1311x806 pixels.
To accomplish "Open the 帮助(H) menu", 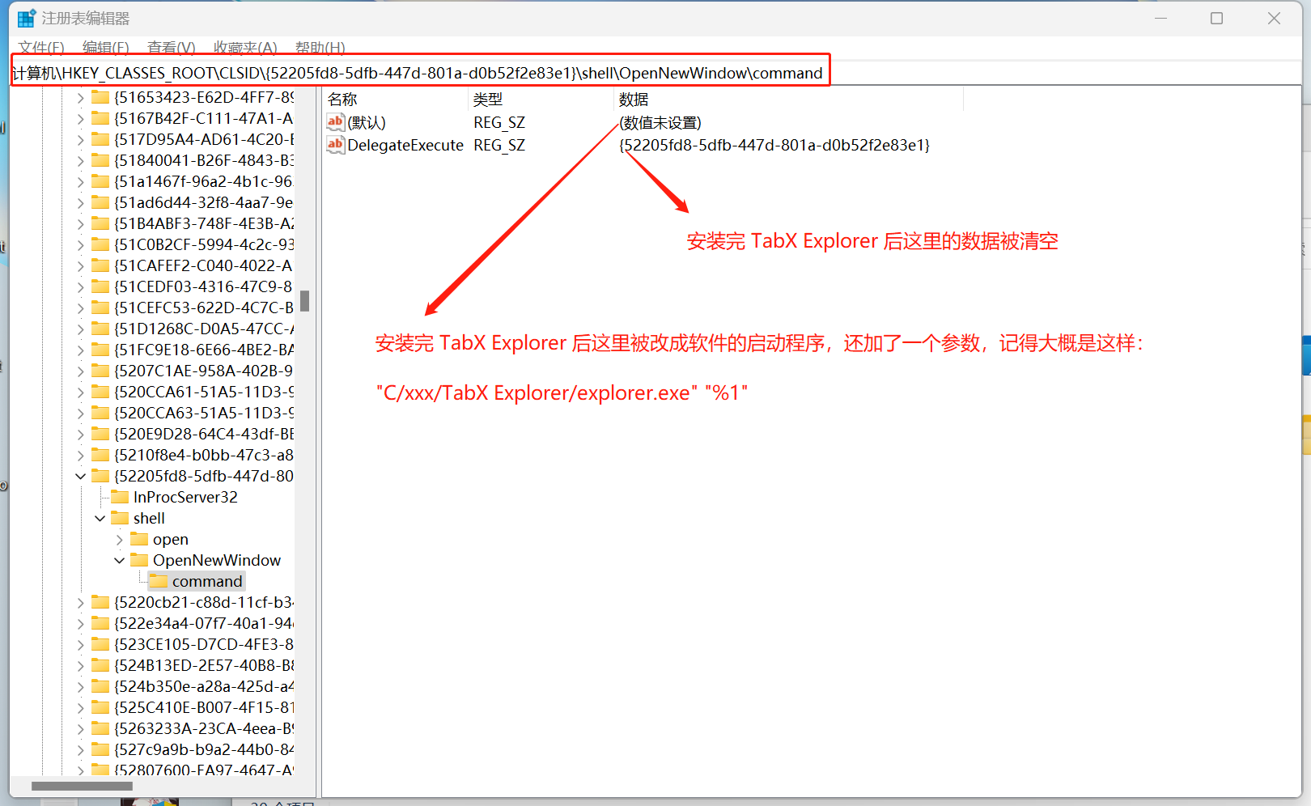I will pos(320,48).
